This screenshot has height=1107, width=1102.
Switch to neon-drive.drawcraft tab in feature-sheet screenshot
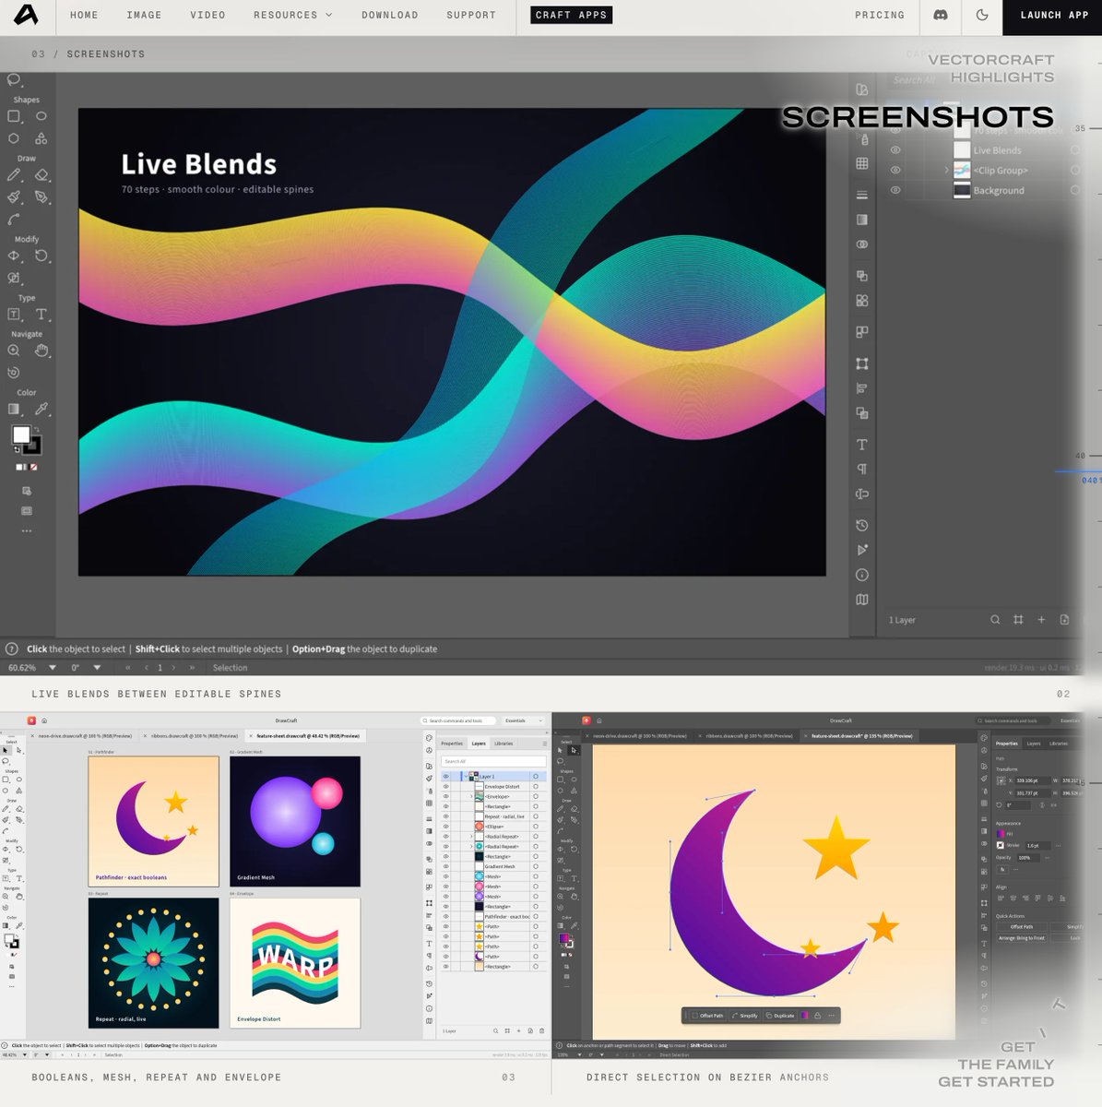coord(85,736)
